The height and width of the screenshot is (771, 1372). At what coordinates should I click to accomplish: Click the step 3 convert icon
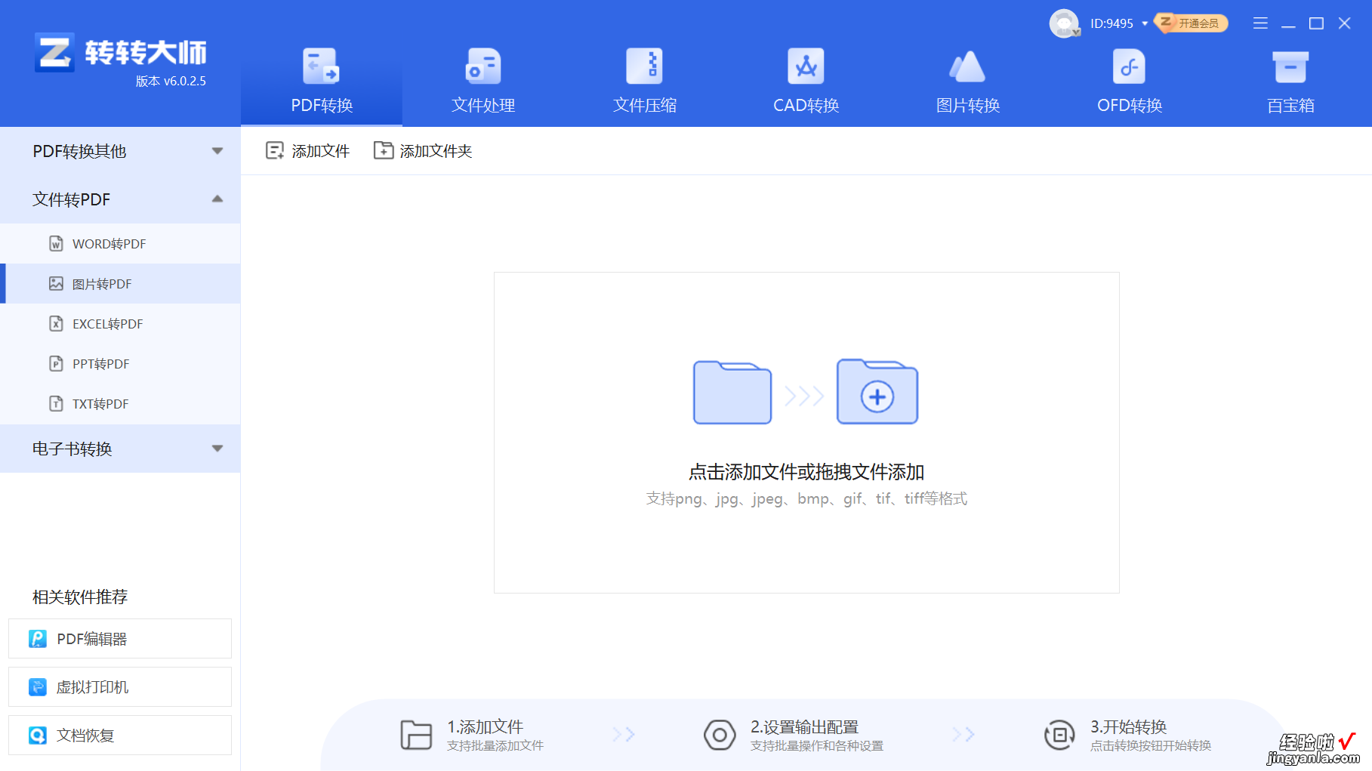point(1059,735)
